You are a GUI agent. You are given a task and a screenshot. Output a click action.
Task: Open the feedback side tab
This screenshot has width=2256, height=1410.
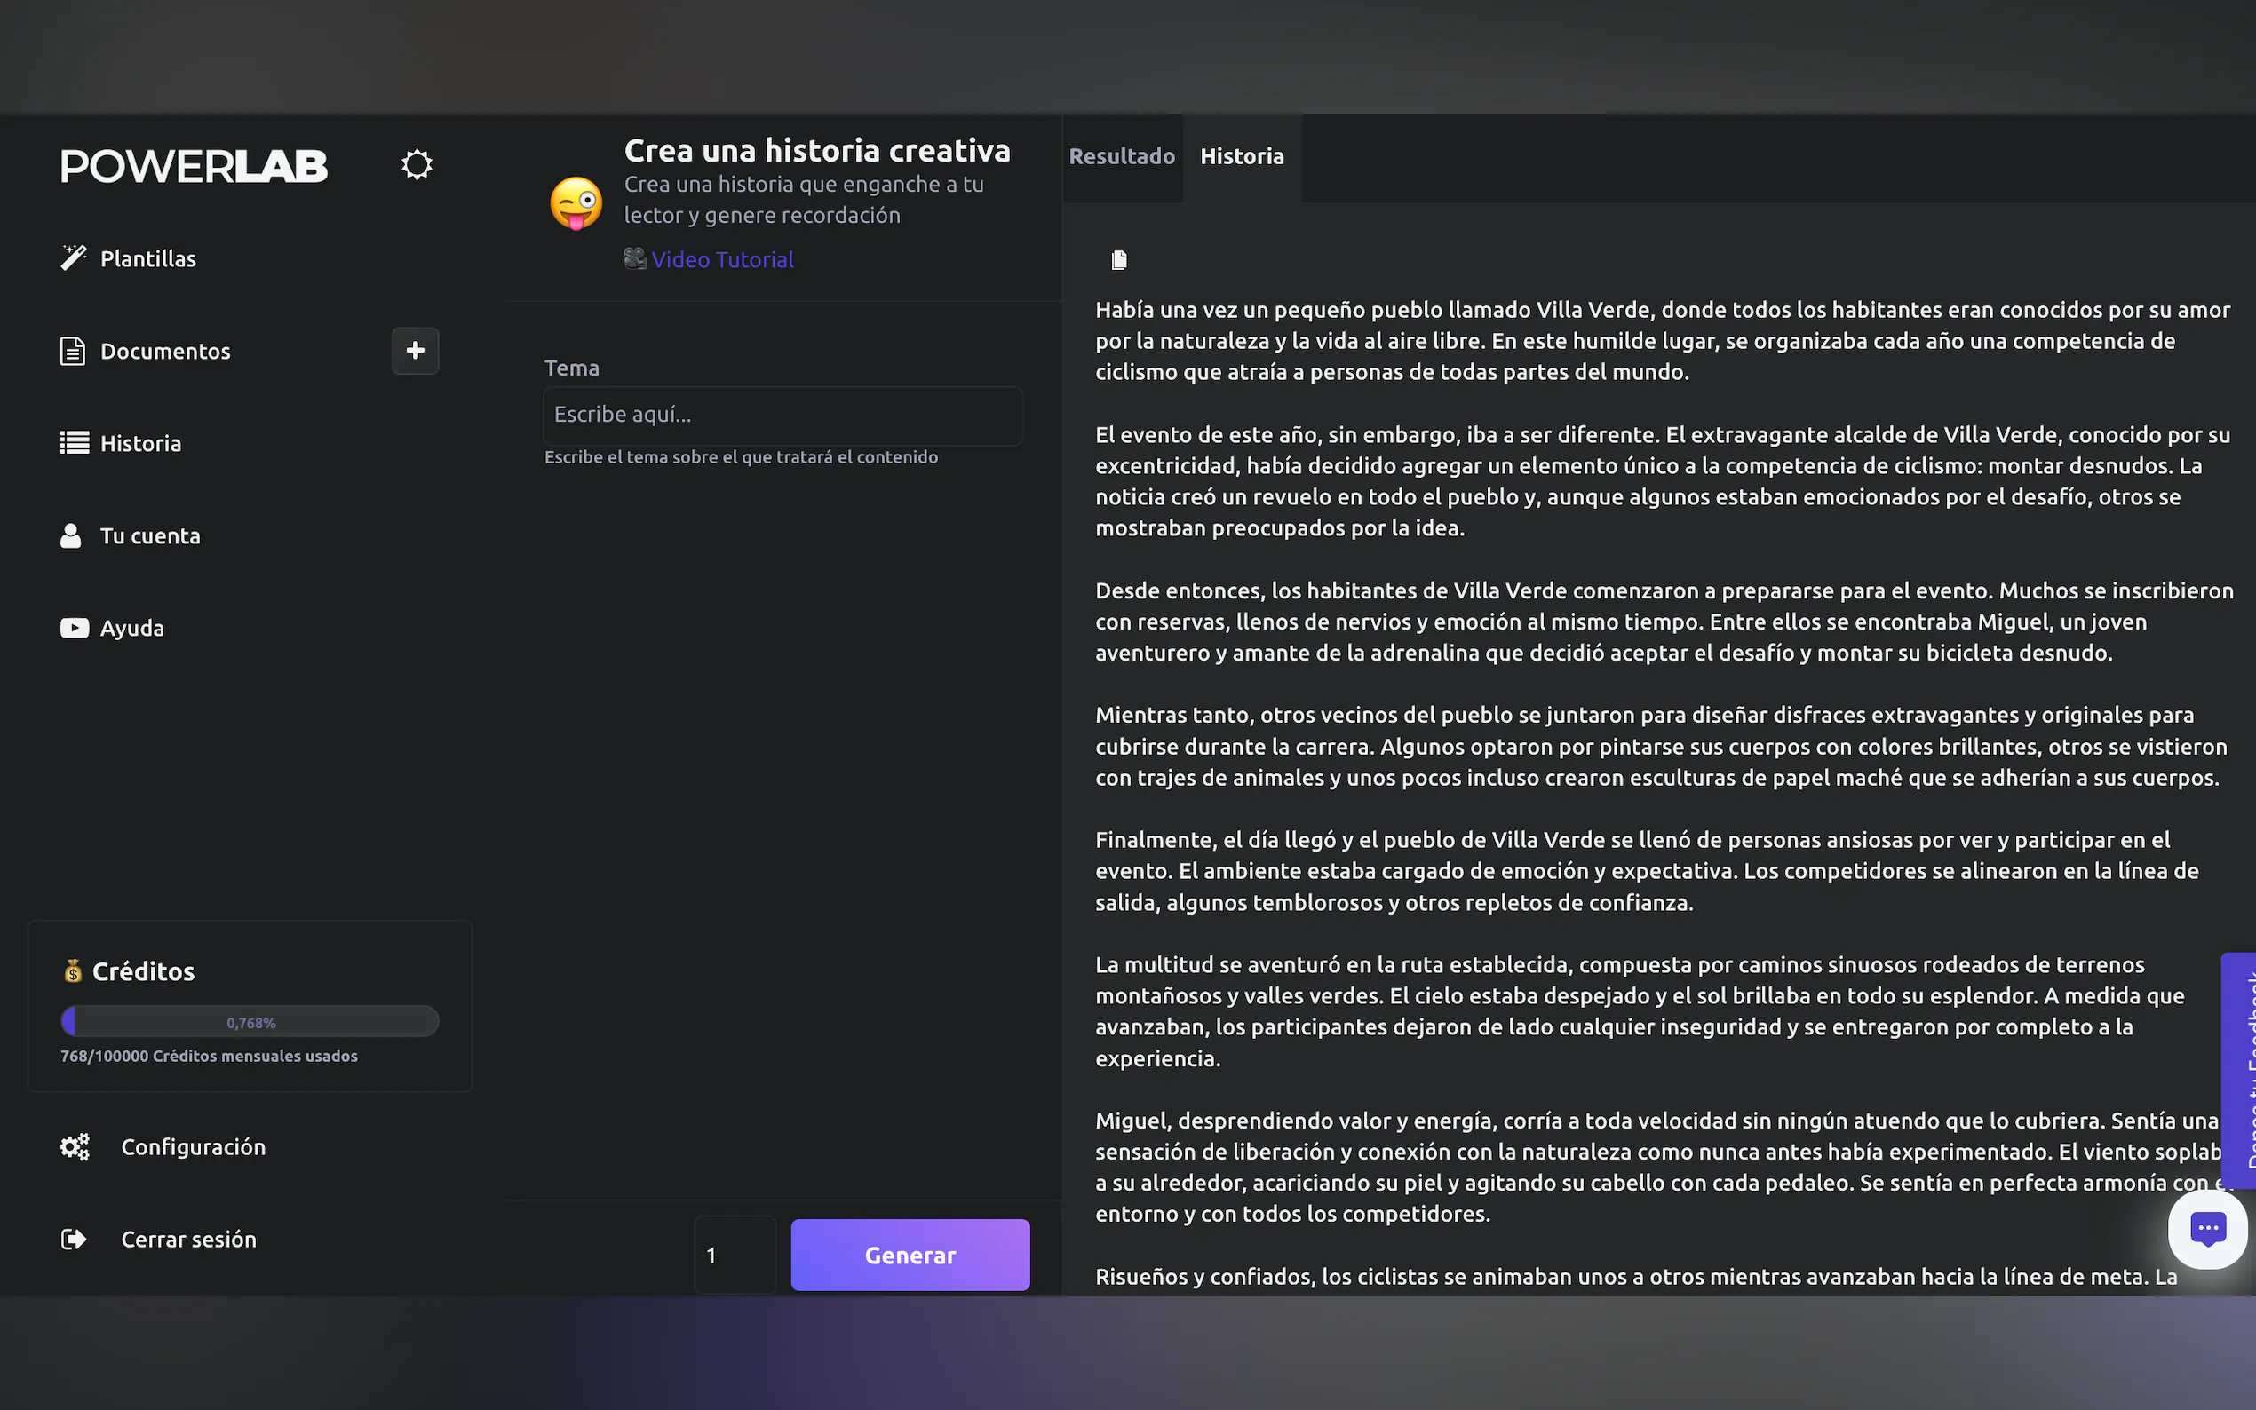pyautogui.click(x=2242, y=1070)
